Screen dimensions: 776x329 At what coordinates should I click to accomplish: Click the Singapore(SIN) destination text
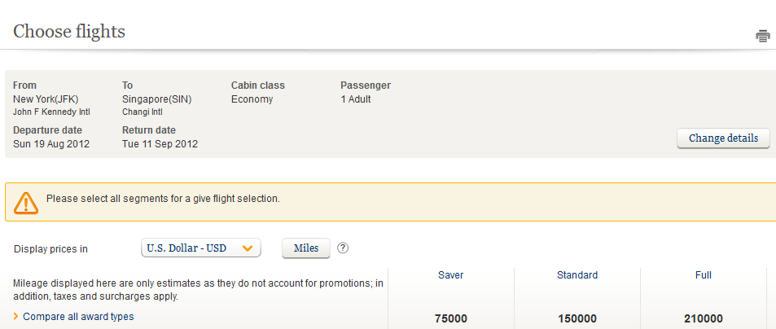click(156, 99)
